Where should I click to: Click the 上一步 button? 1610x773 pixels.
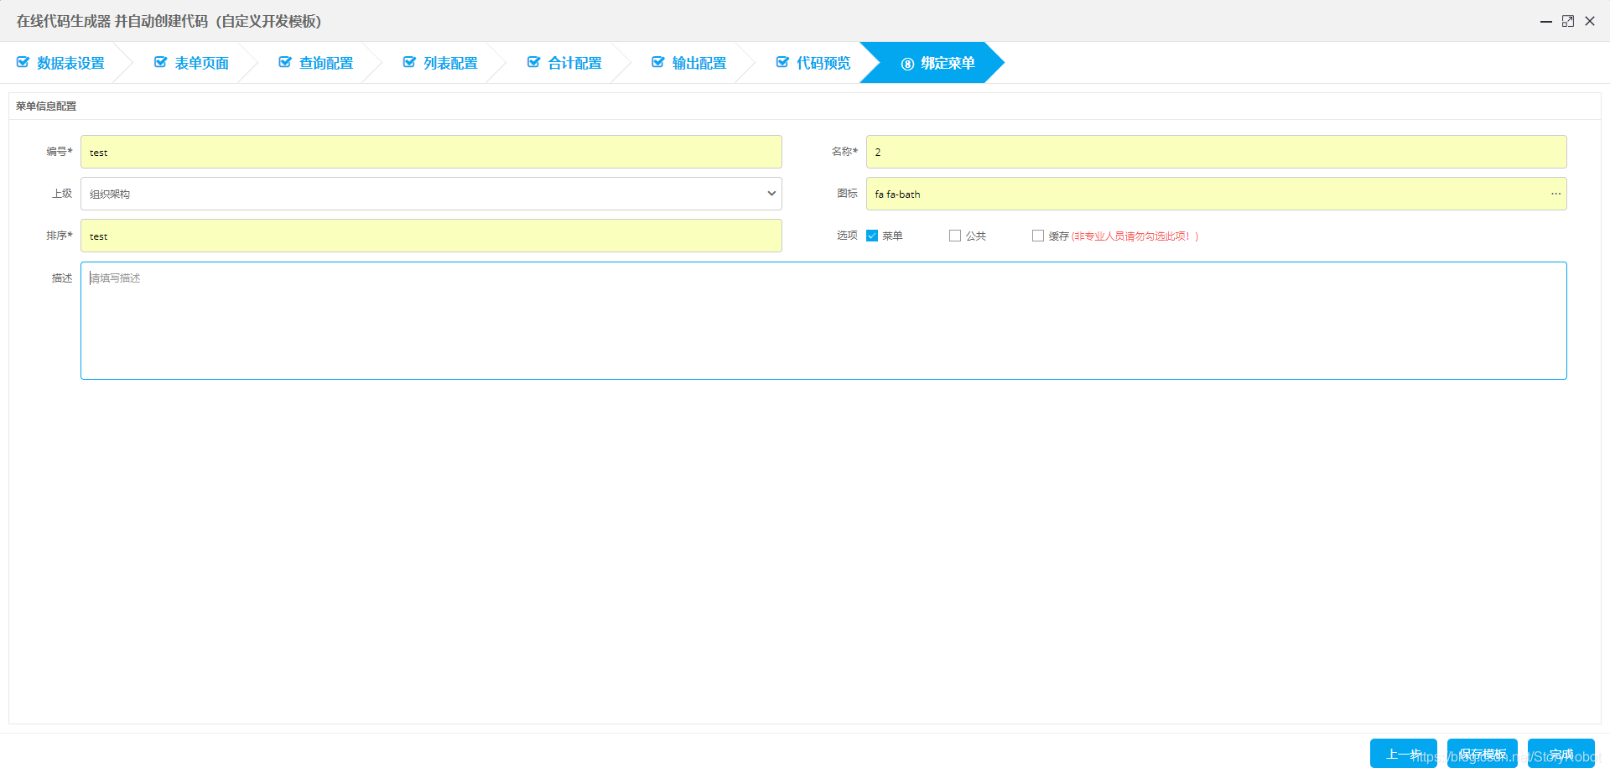point(1404,754)
